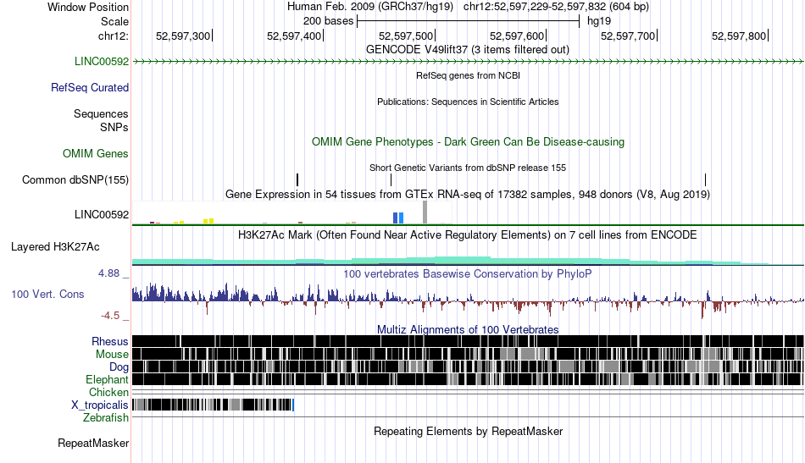Click the 52,597,500 ruler position
Image resolution: width=805 pixels, height=463 pixels.
(406, 36)
